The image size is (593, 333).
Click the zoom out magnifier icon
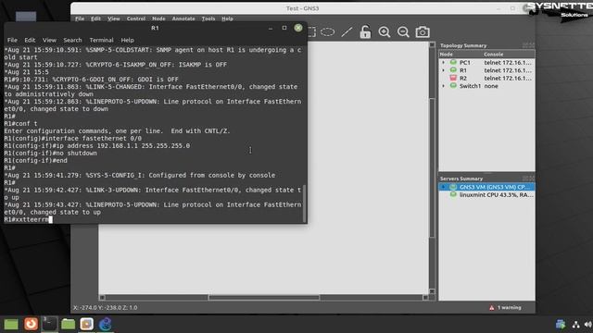pyautogui.click(x=403, y=32)
